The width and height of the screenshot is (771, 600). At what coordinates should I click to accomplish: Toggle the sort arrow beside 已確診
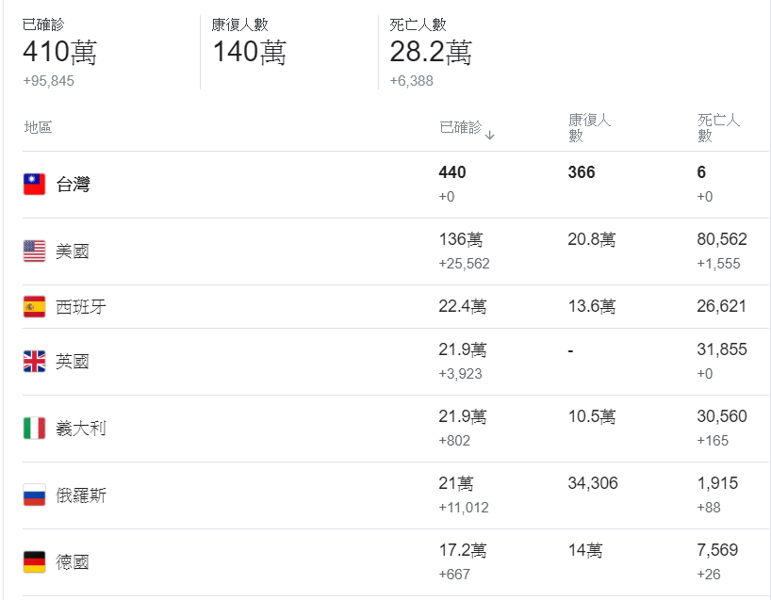pyautogui.click(x=490, y=135)
